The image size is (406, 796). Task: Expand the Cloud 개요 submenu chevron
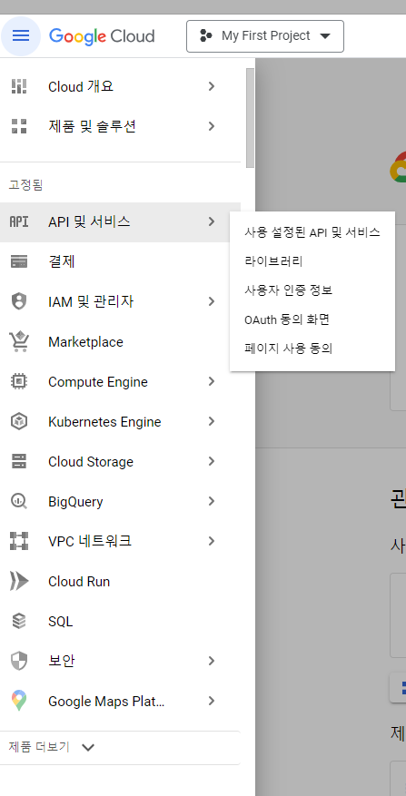pyautogui.click(x=212, y=87)
